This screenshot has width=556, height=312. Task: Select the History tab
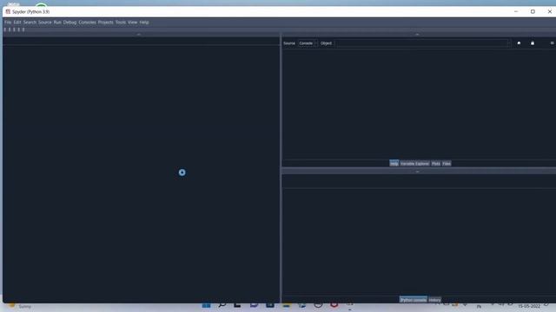tap(434, 300)
